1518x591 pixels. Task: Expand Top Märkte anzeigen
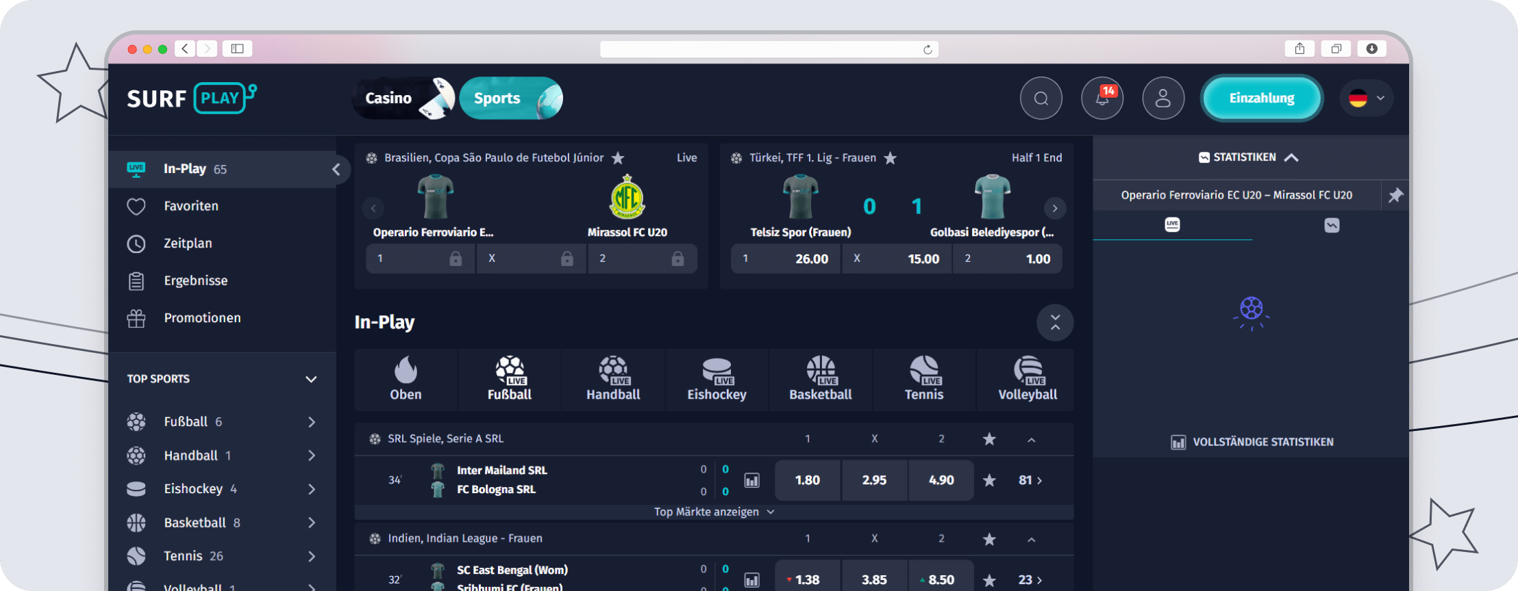[x=714, y=512]
